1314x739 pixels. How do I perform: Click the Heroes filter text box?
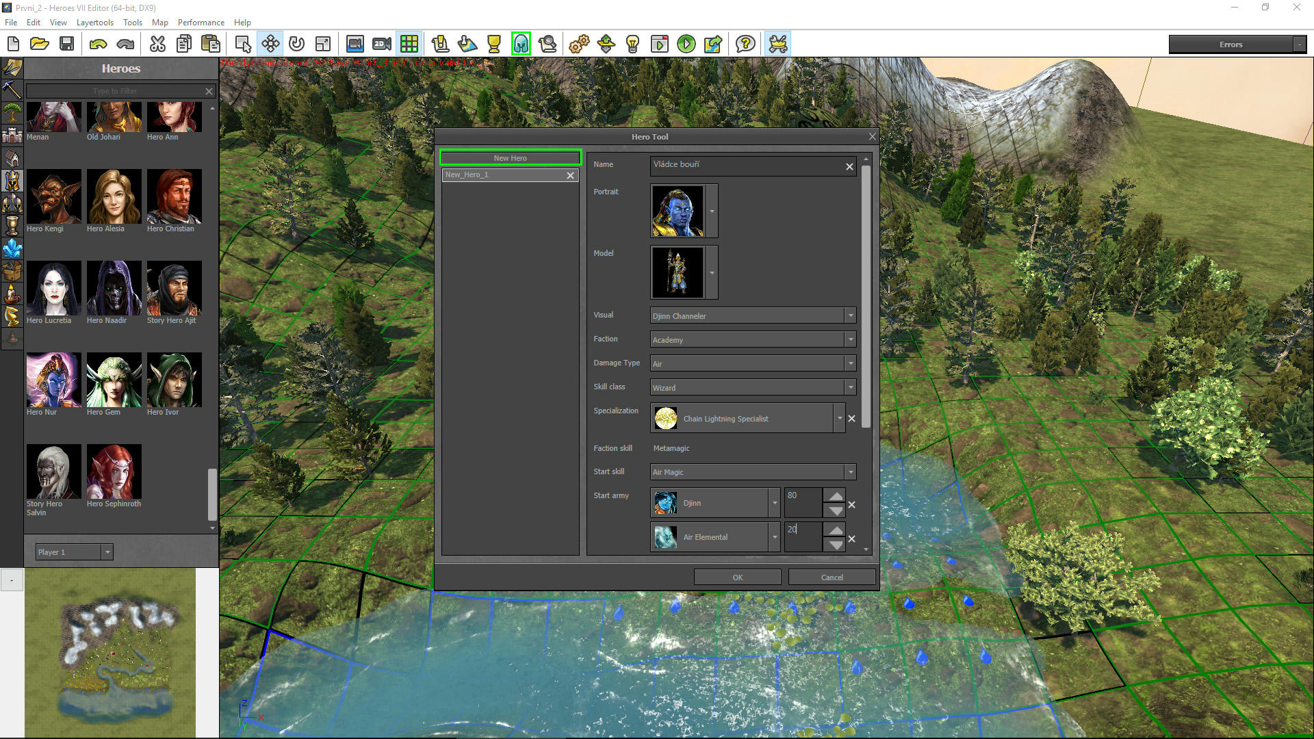point(115,91)
